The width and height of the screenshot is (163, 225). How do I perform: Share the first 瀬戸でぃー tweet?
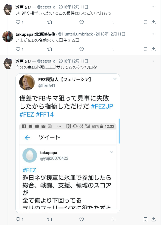(x=153, y=22)
